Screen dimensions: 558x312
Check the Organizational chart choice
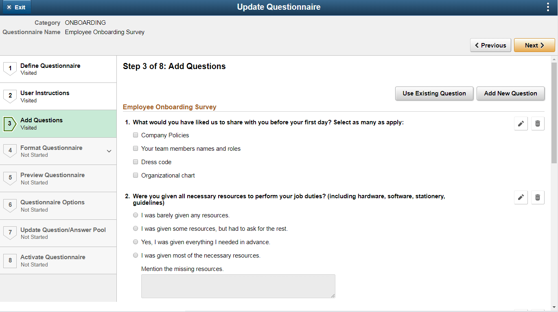pyautogui.click(x=136, y=175)
